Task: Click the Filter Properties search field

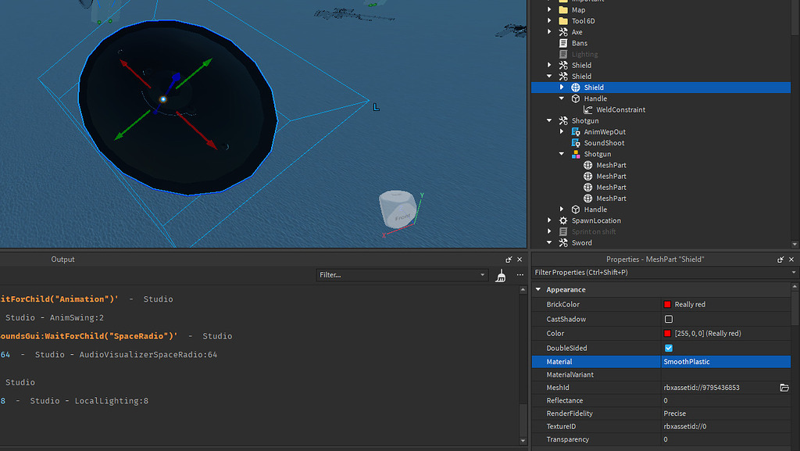Action: click(656, 273)
